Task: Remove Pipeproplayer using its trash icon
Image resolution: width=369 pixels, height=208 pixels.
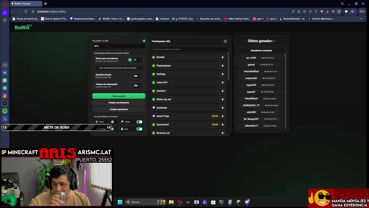Action: click(x=222, y=66)
